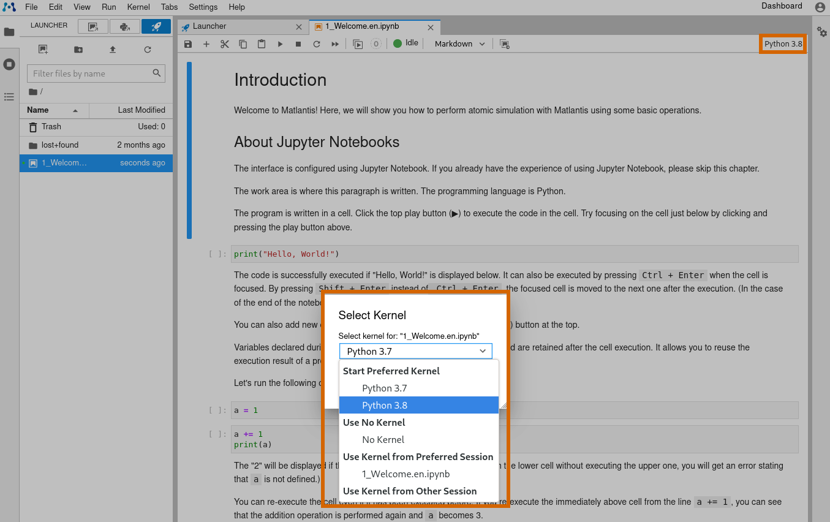This screenshot has height=522, width=830.
Task: Open the table of contents sidebar icon
Action: pos(9,96)
